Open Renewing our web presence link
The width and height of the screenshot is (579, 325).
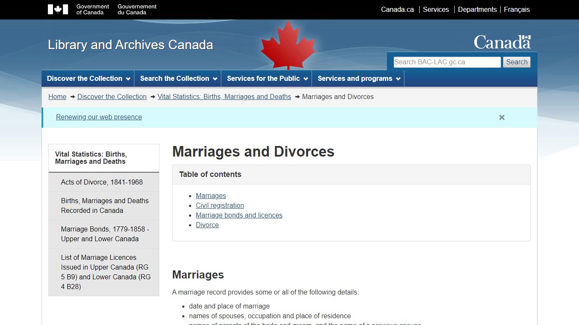click(99, 117)
